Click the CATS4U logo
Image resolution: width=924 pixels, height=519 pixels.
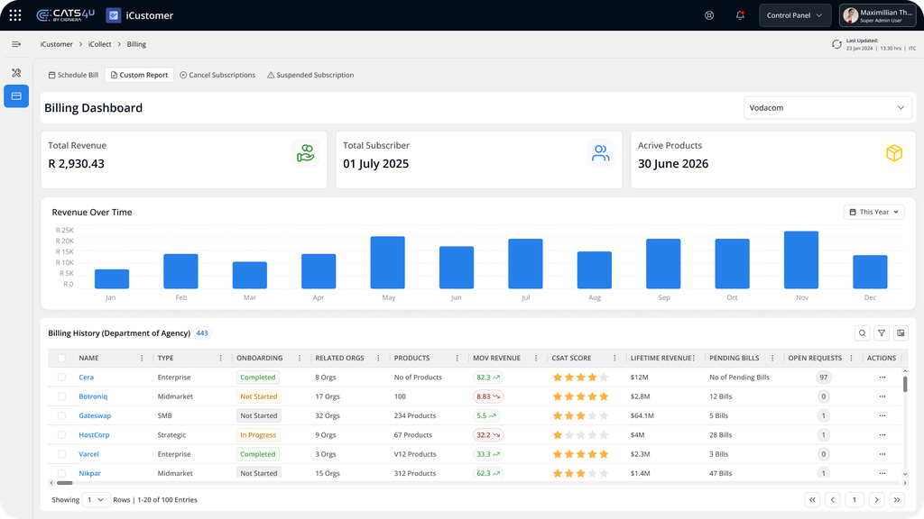tap(65, 15)
